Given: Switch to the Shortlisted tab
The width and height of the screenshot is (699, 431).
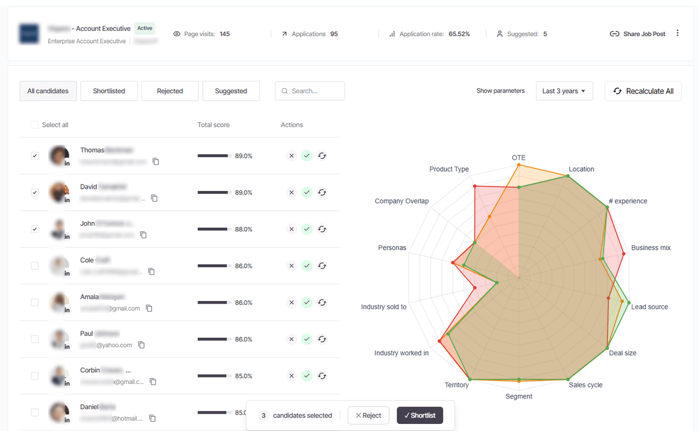Looking at the screenshot, I should pos(109,91).
